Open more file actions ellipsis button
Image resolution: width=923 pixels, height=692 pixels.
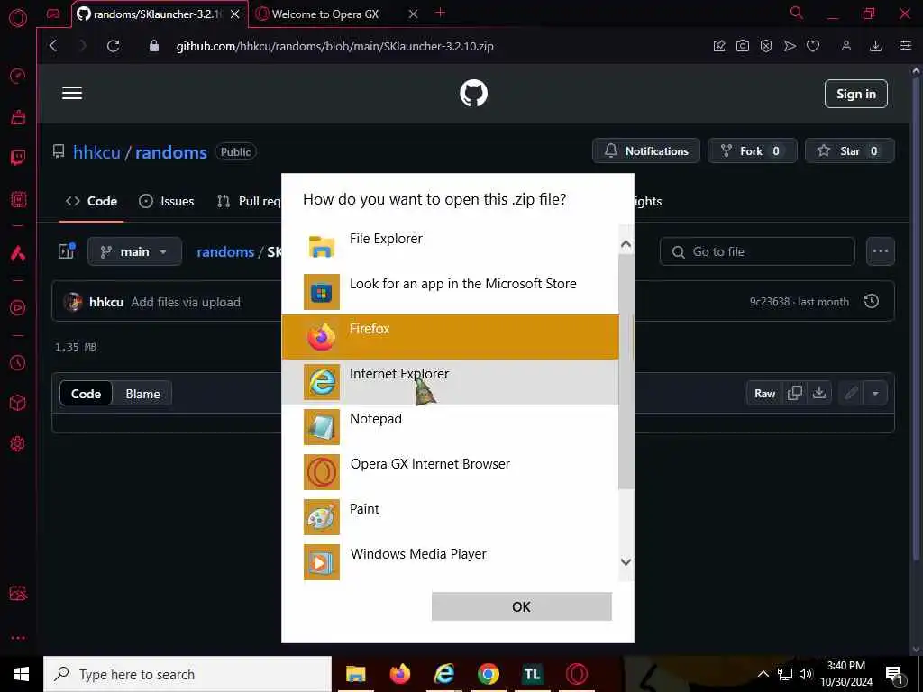pyautogui.click(x=881, y=251)
